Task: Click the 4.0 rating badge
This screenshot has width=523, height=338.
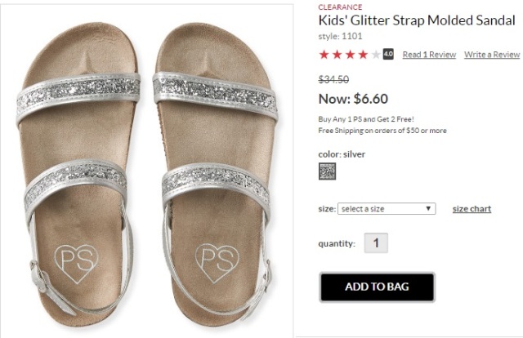Action: coord(388,54)
